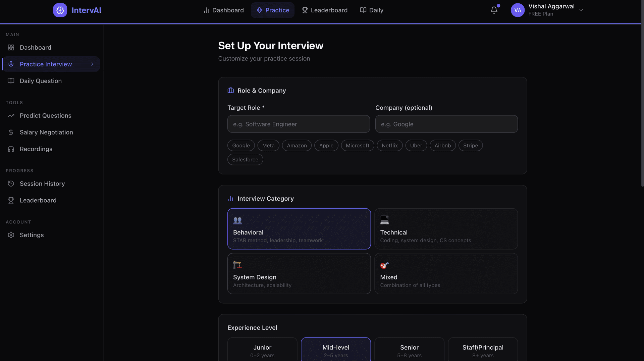The height and width of the screenshot is (361, 644).
Task: Click the trophy icon beside sidebar Leaderboard
Action: 11,200
